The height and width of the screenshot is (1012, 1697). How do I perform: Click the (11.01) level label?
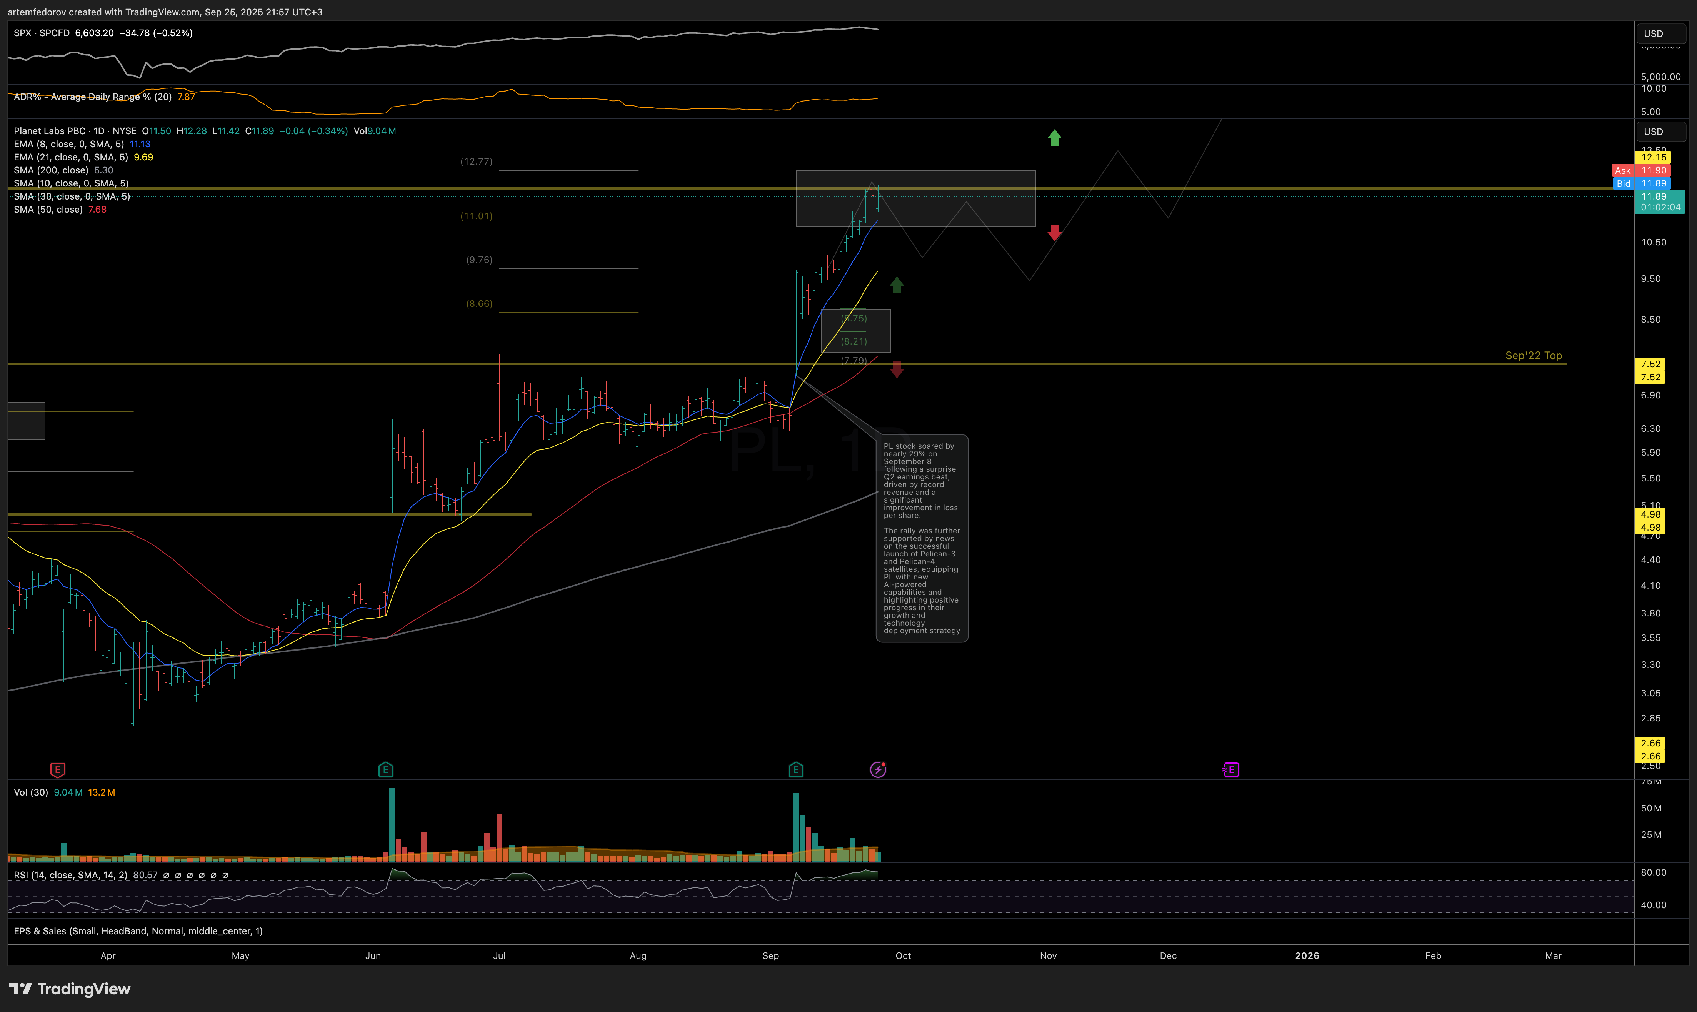[x=476, y=216]
